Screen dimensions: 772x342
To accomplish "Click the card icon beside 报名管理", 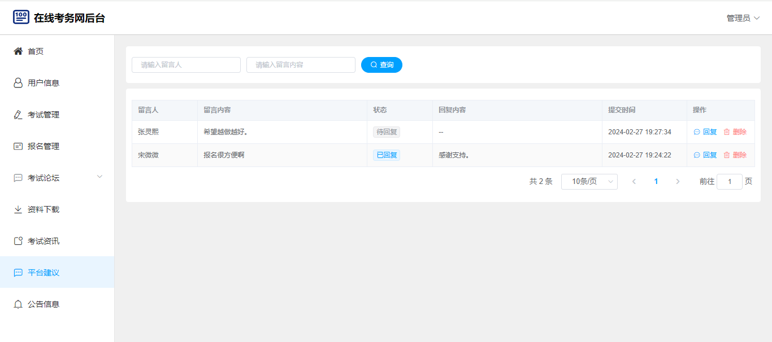I will pyautogui.click(x=18, y=146).
